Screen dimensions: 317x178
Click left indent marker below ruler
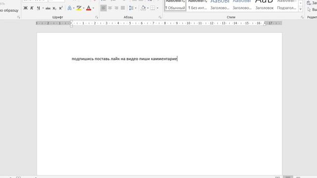click(x=71, y=26)
